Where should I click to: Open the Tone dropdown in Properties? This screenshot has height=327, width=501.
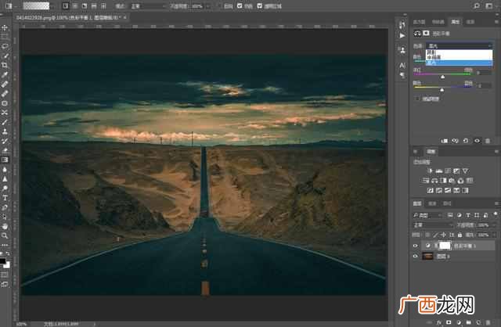(x=460, y=45)
